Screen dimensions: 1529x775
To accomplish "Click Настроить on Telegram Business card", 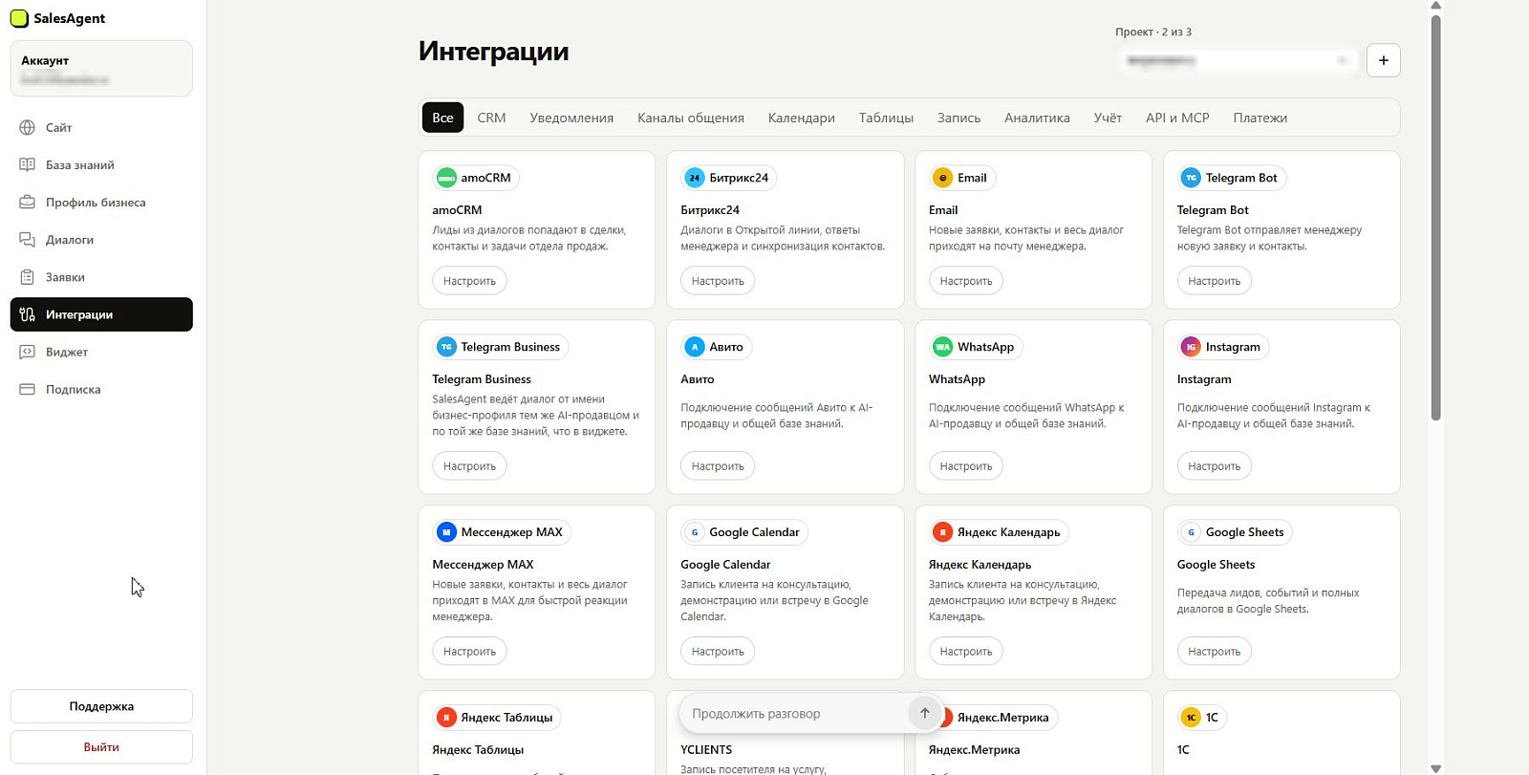I will pos(469,466).
